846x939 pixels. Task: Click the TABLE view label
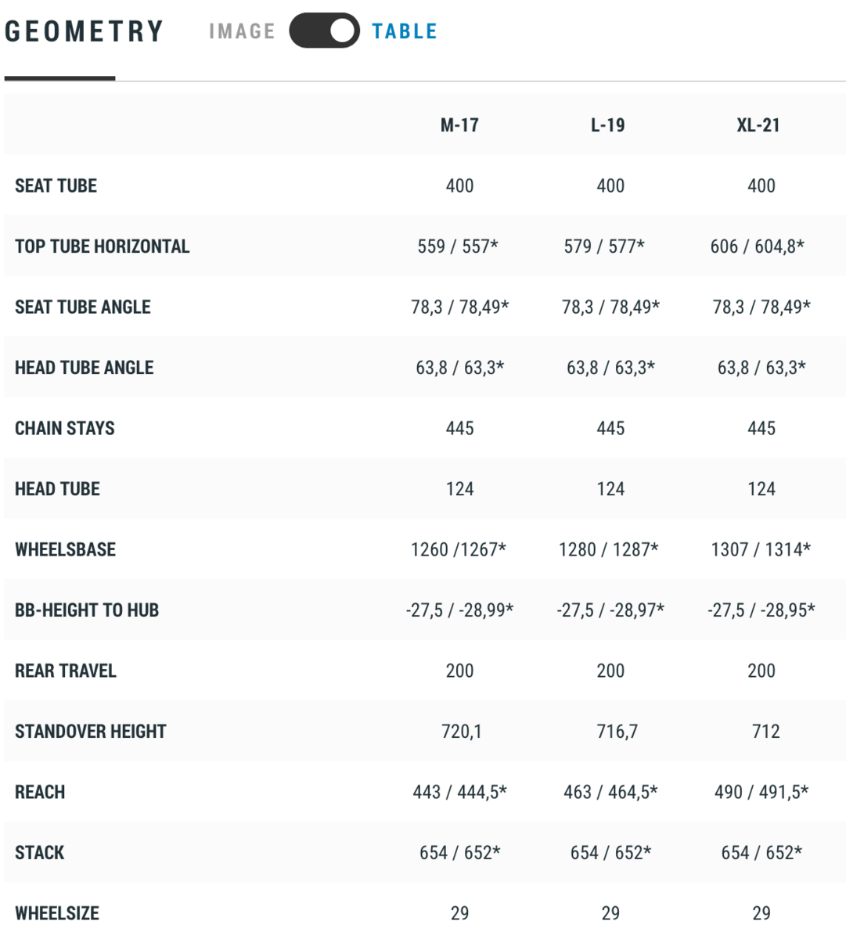(x=404, y=31)
